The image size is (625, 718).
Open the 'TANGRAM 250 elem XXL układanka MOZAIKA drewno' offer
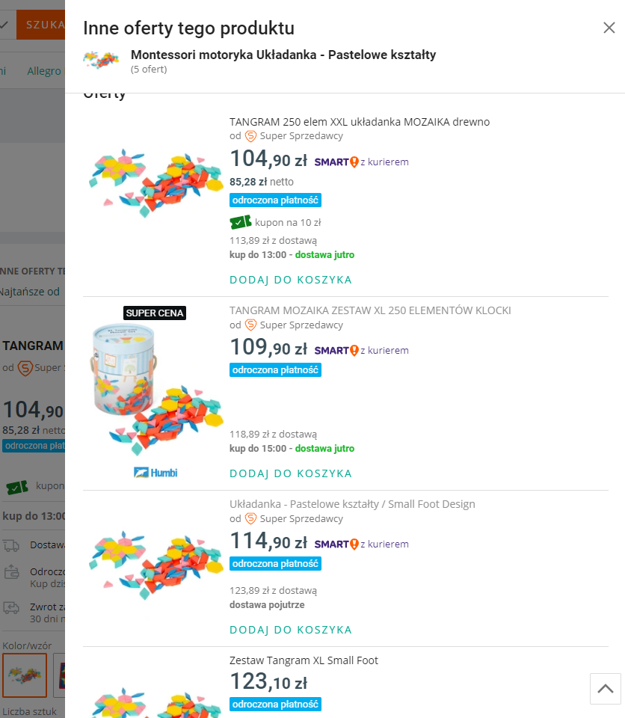360,122
